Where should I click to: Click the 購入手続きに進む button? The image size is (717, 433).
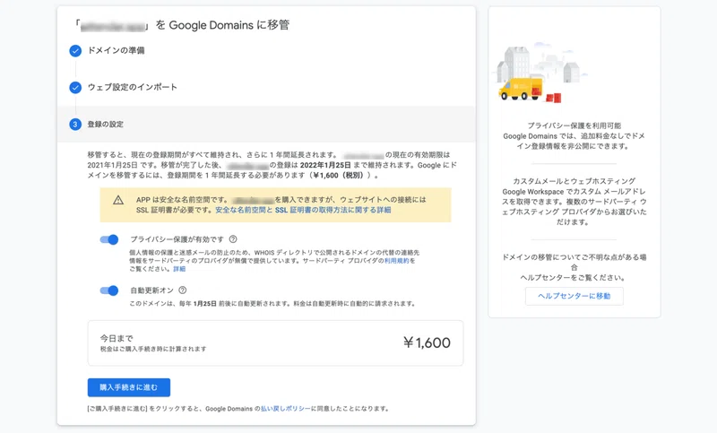point(129,387)
